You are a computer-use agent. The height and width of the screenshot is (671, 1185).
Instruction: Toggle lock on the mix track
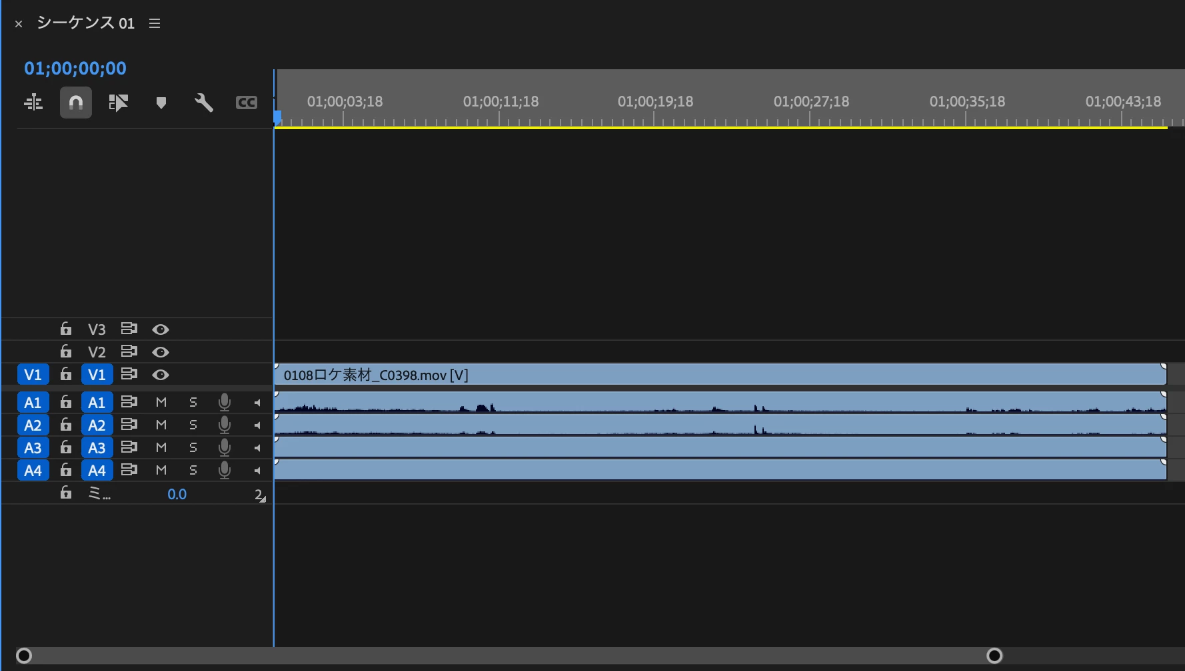[65, 493]
